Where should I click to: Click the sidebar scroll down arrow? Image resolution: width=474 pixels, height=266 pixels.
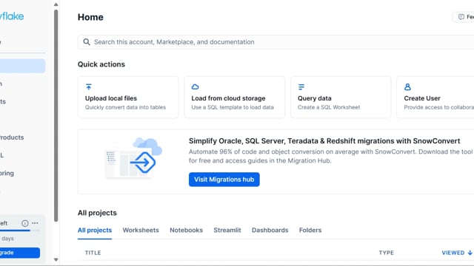click(x=56, y=259)
